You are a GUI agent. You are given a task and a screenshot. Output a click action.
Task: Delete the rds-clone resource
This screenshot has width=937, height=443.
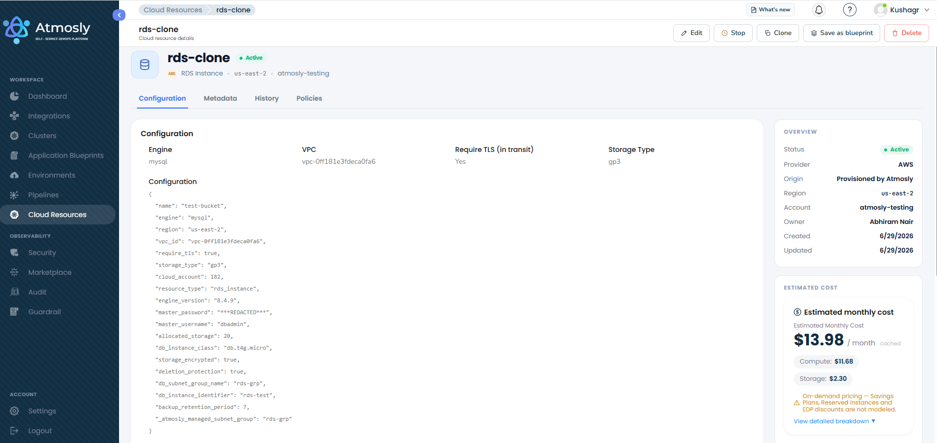pos(906,33)
